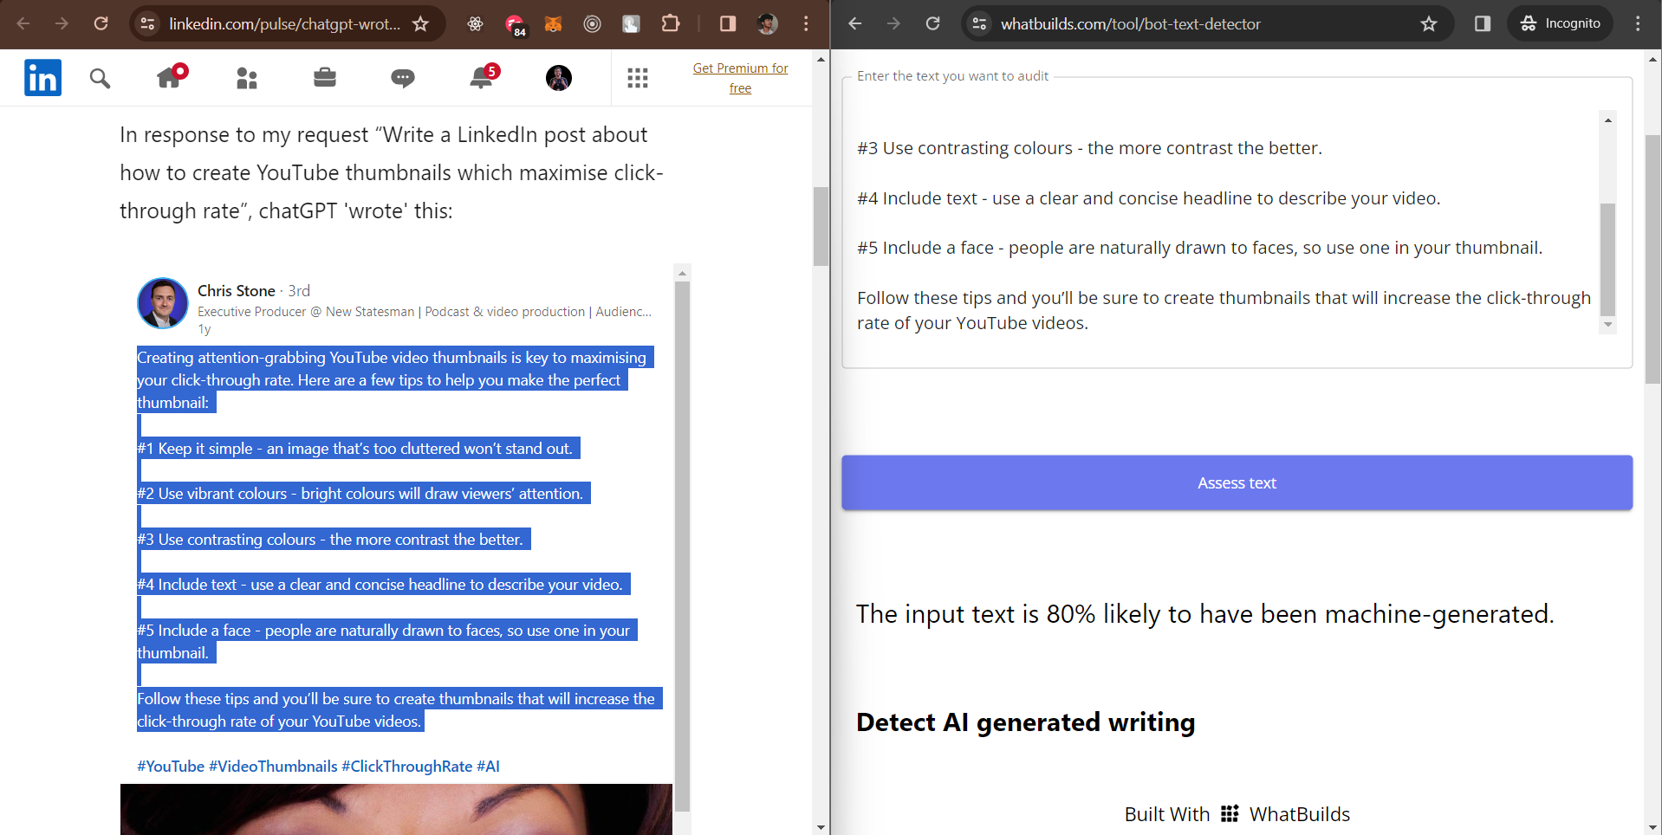Click the Incognito indicator button
Screen dimensions: 1662x835
(1561, 23)
